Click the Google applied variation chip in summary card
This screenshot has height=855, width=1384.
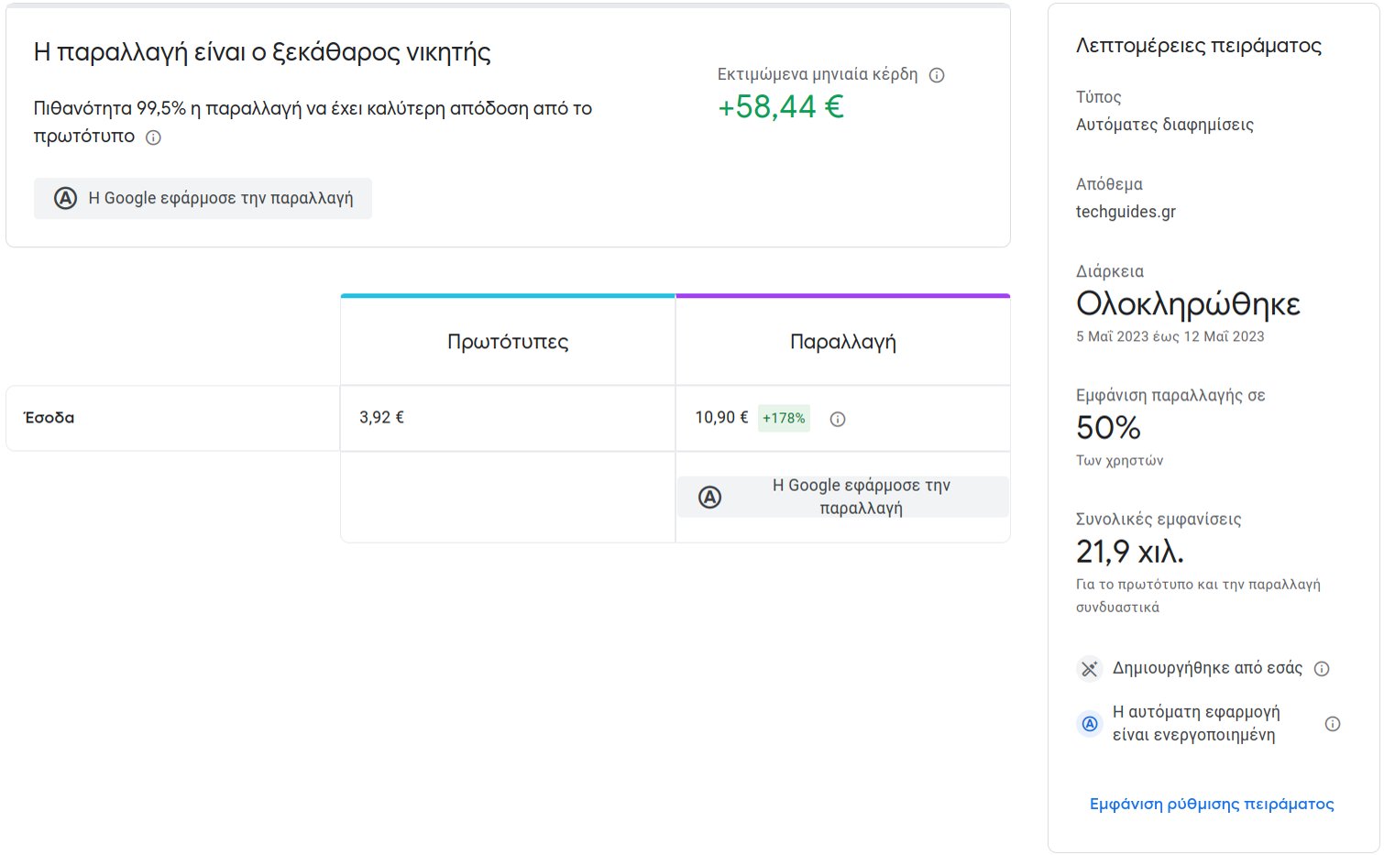(203, 198)
